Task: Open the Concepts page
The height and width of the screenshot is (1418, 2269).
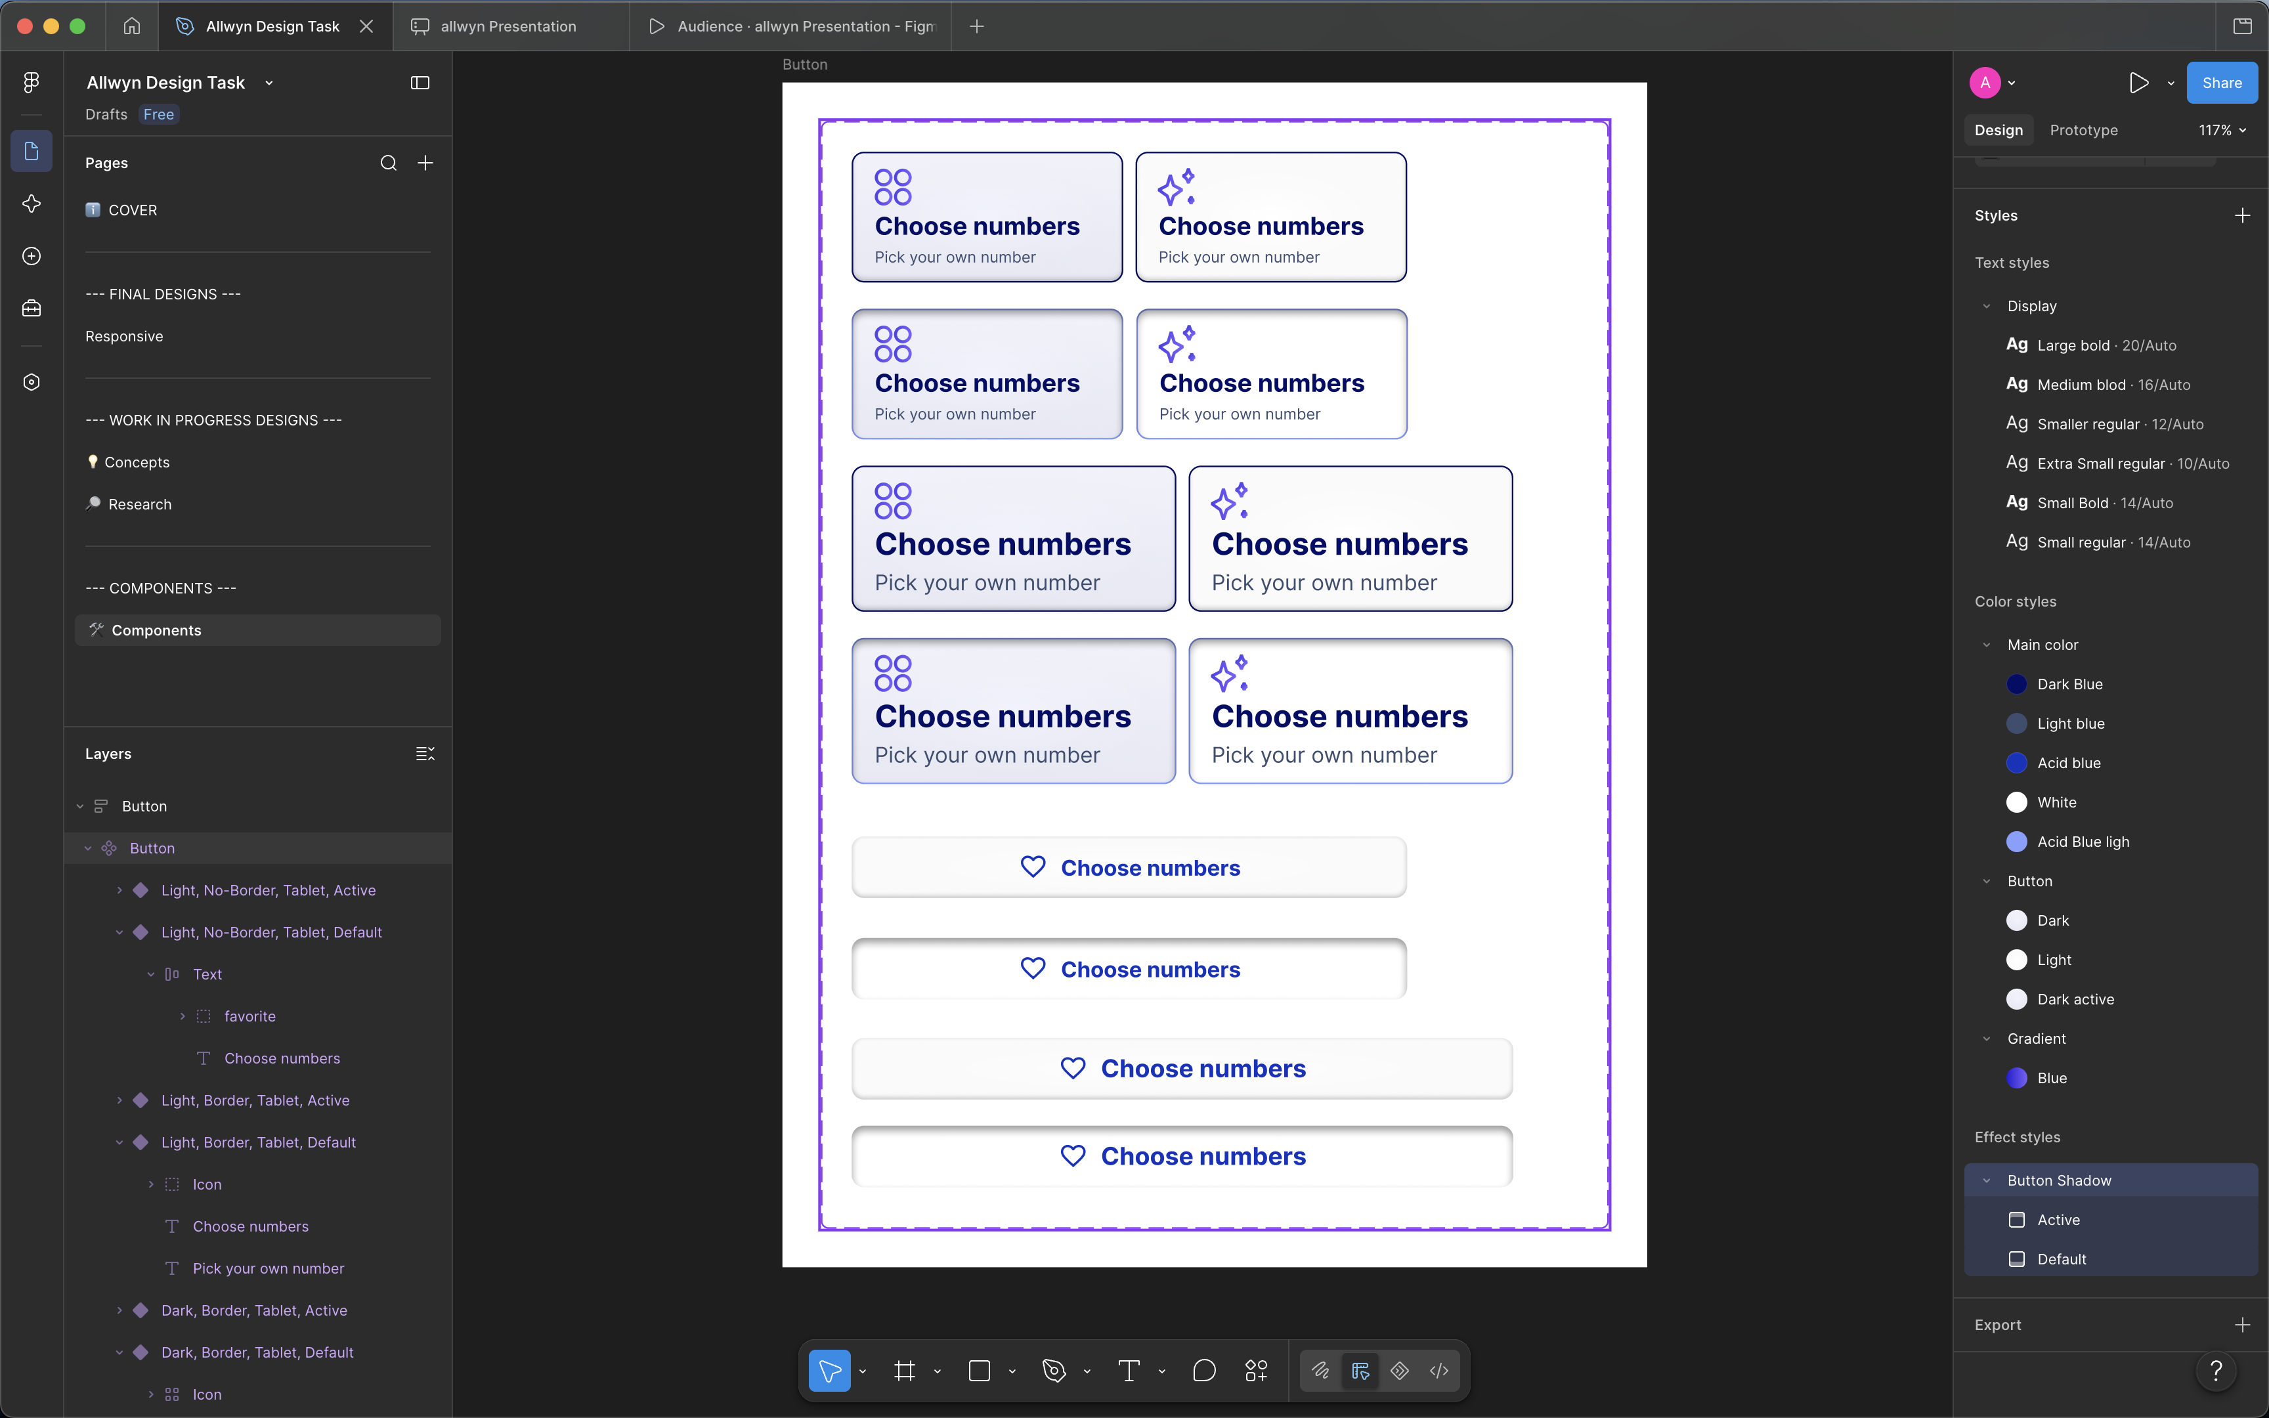Action: 137,462
